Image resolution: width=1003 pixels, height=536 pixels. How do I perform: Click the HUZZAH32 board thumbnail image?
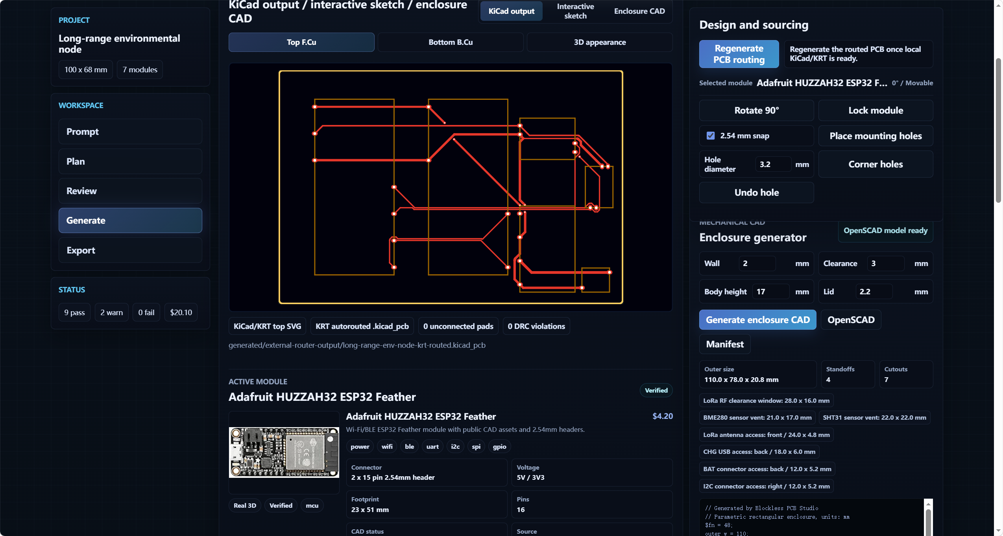284,452
